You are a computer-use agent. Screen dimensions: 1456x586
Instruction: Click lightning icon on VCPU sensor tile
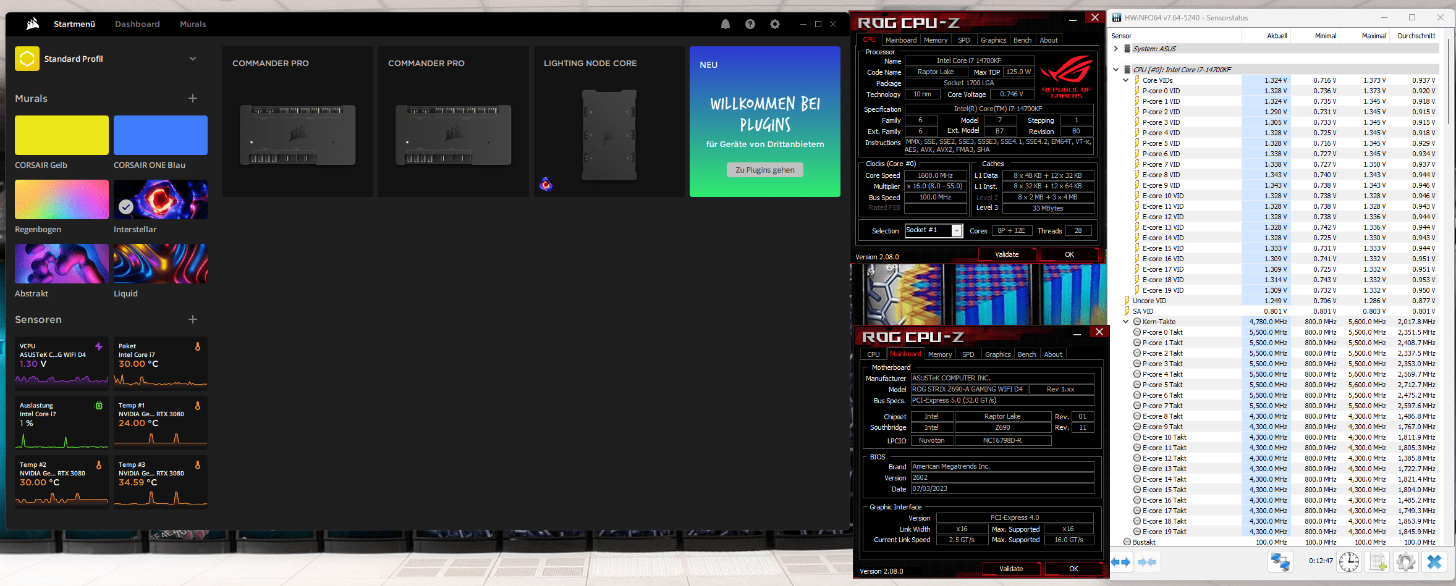point(99,346)
